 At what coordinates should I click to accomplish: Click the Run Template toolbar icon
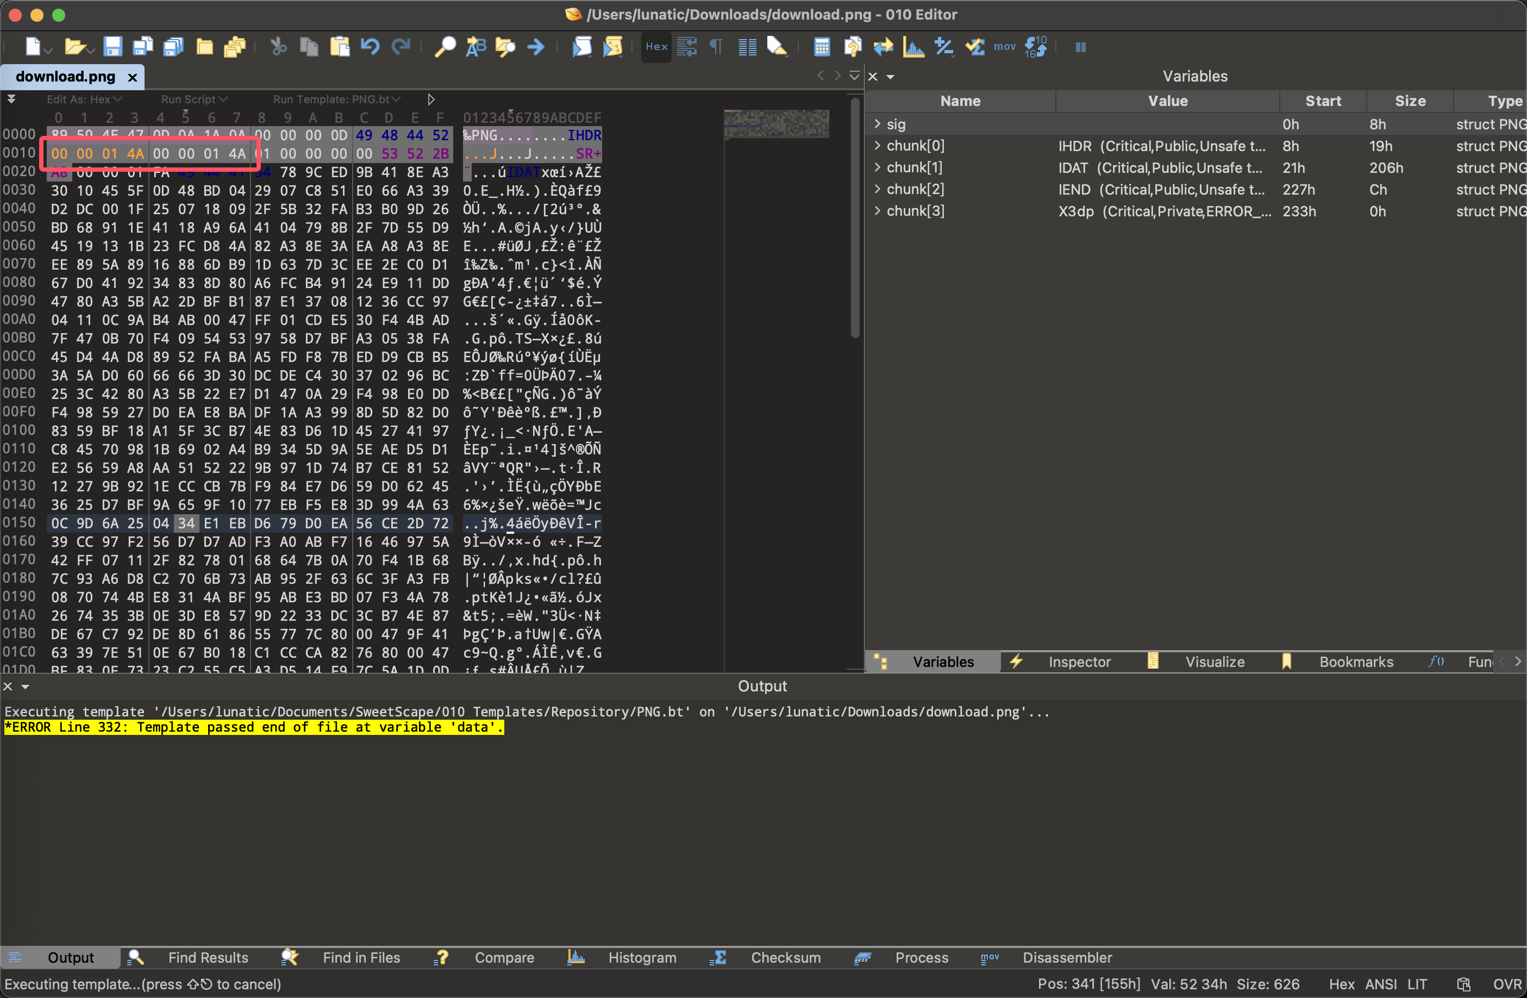pos(613,46)
